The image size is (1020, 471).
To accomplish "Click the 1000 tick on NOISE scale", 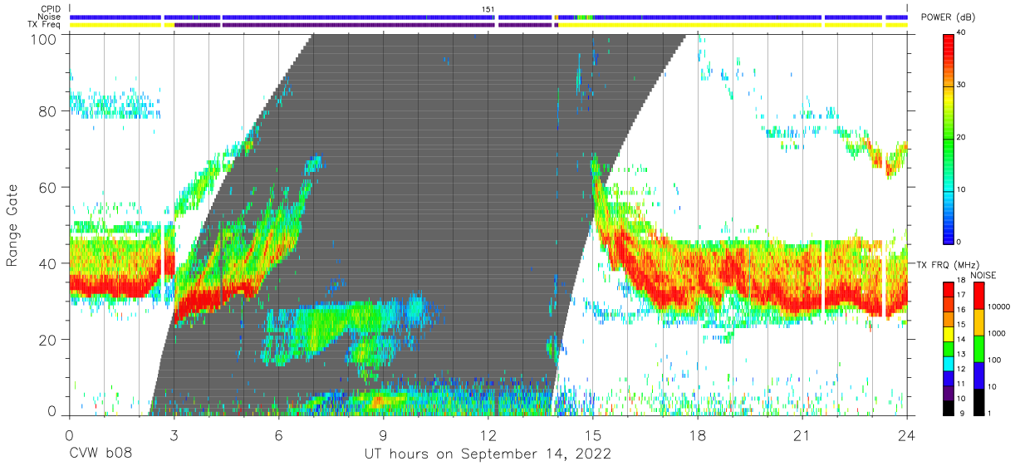I will (998, 333).
